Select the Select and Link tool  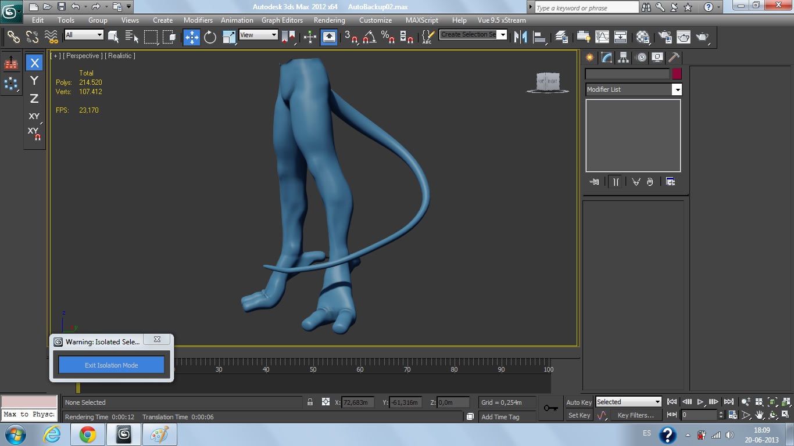(13, 37)
